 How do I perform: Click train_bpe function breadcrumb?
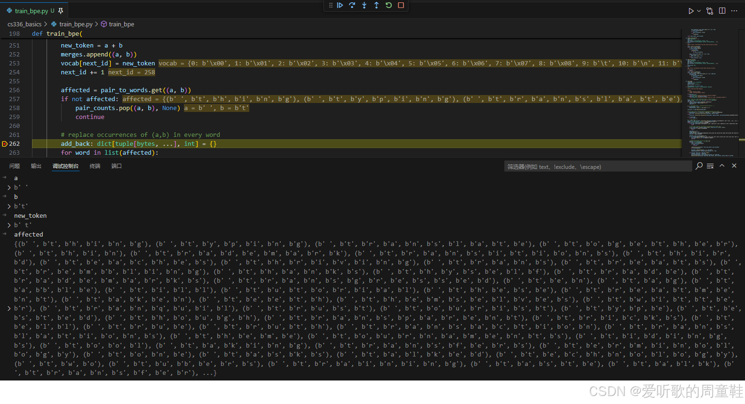click(x=121, y=24)
